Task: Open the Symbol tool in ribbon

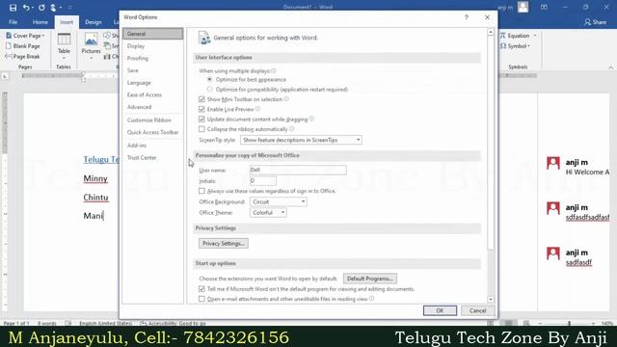Action: [515, 46]
